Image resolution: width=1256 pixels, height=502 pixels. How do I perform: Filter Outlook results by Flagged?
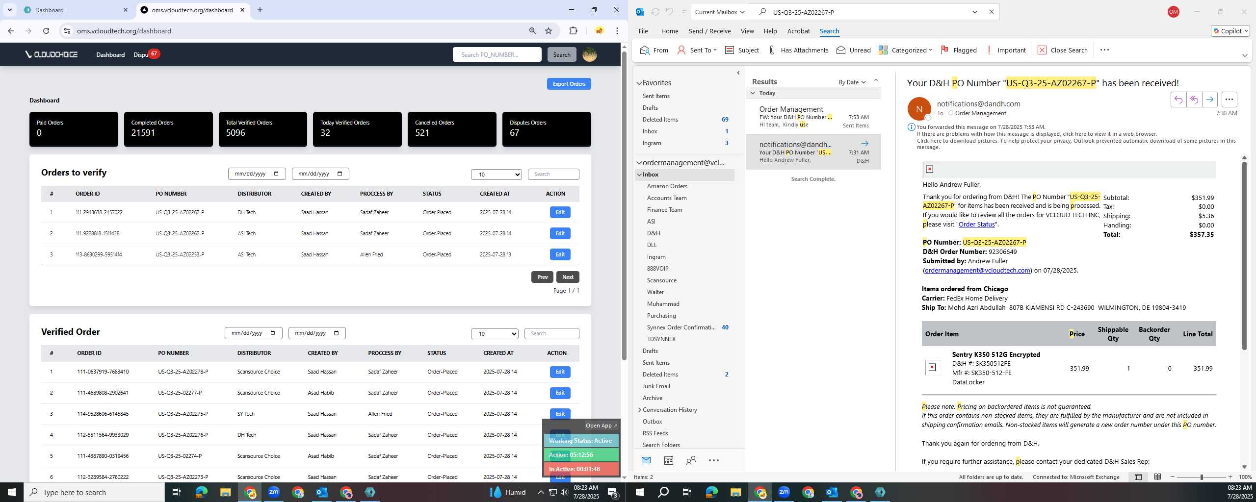[x=959, y=50]
